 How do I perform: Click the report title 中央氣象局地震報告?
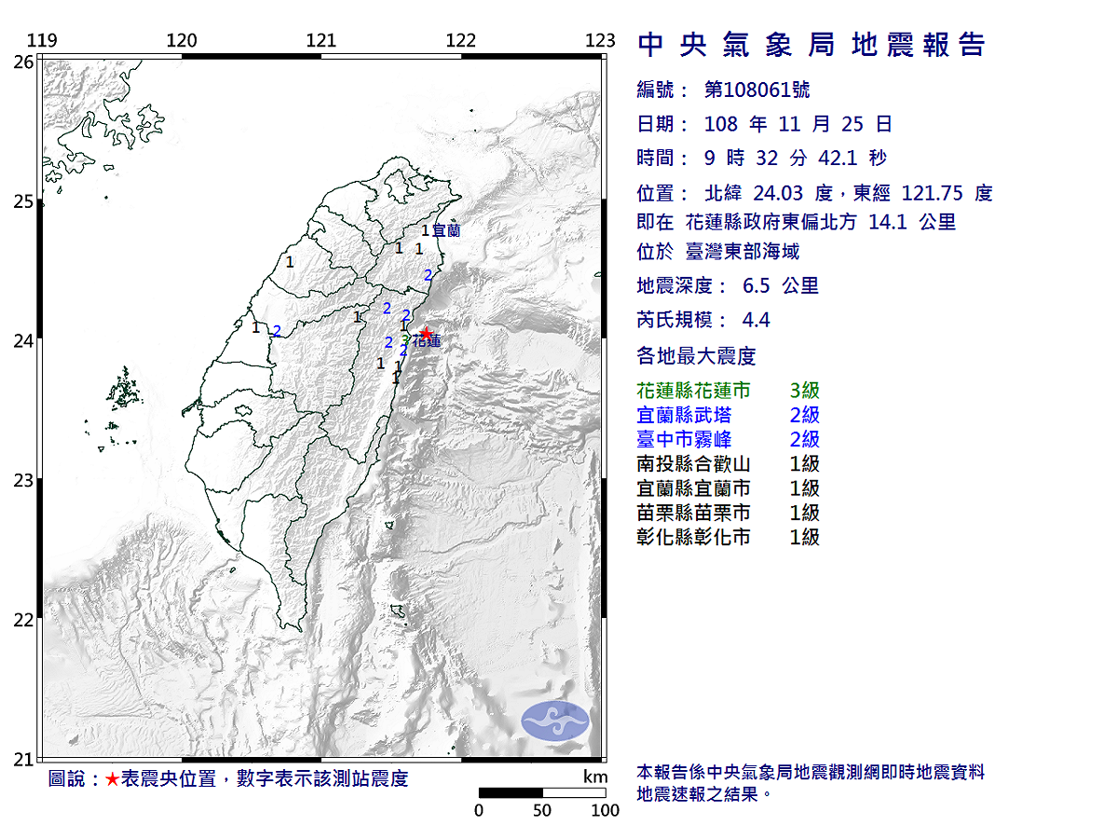(811, 44)
